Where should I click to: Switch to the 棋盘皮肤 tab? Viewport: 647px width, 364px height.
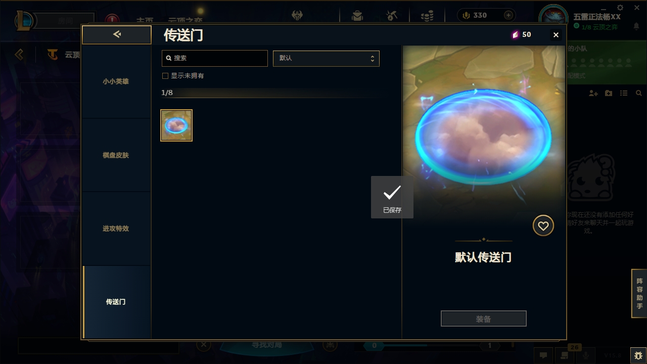click(116, 155)
